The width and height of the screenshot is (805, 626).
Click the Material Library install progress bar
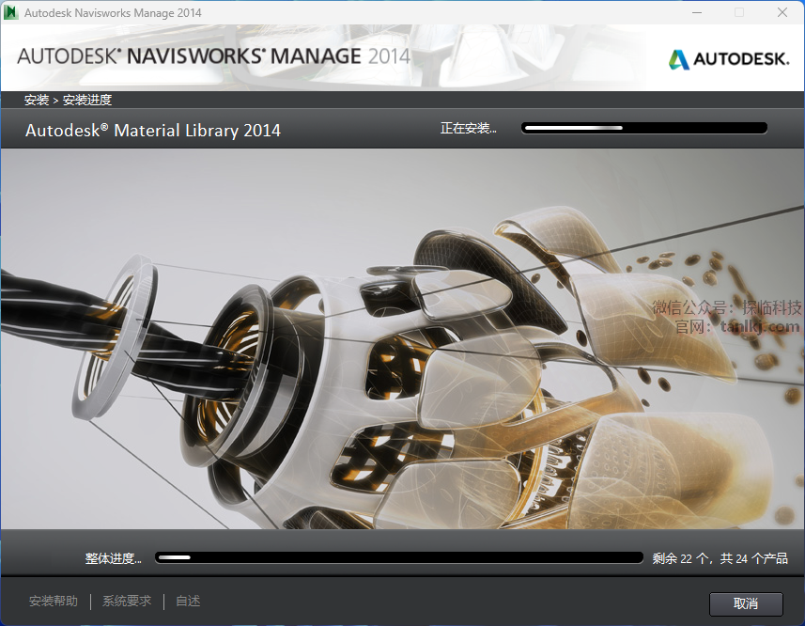[644, 128]
